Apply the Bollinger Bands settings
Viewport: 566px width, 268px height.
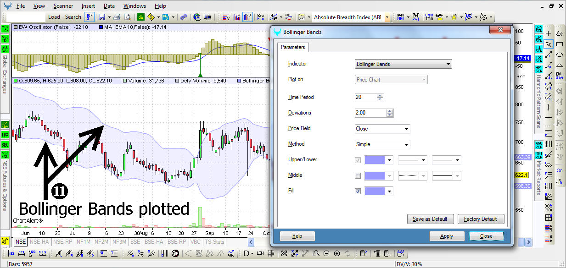[447, 236]
